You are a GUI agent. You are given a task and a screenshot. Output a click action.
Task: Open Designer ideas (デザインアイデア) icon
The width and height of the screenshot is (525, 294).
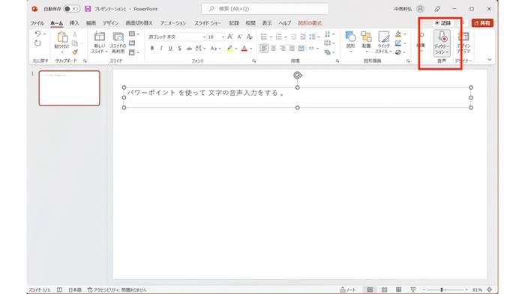tap(464, 37)
